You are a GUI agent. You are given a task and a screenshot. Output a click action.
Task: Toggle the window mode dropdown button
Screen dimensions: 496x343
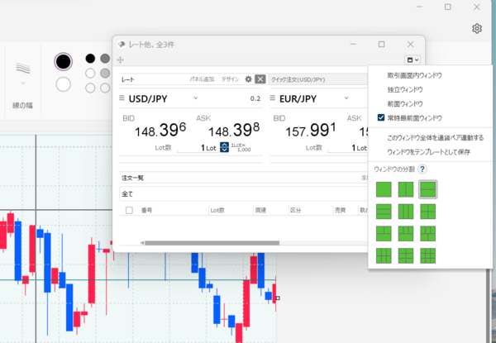click(413, 60)
